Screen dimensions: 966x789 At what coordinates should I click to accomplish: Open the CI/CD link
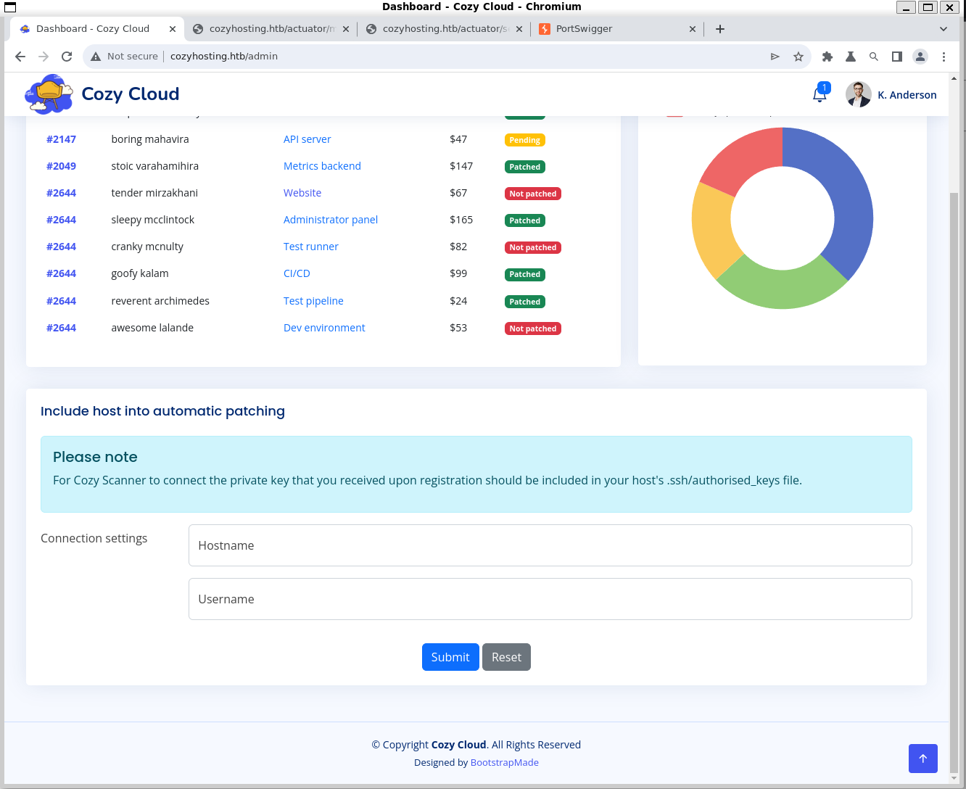point(297,273)
